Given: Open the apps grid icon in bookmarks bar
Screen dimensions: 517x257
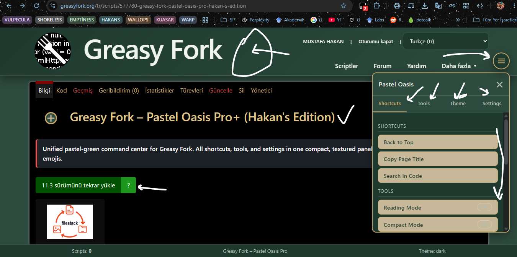Looking at the screenshot, I should [x=205, y=20].
